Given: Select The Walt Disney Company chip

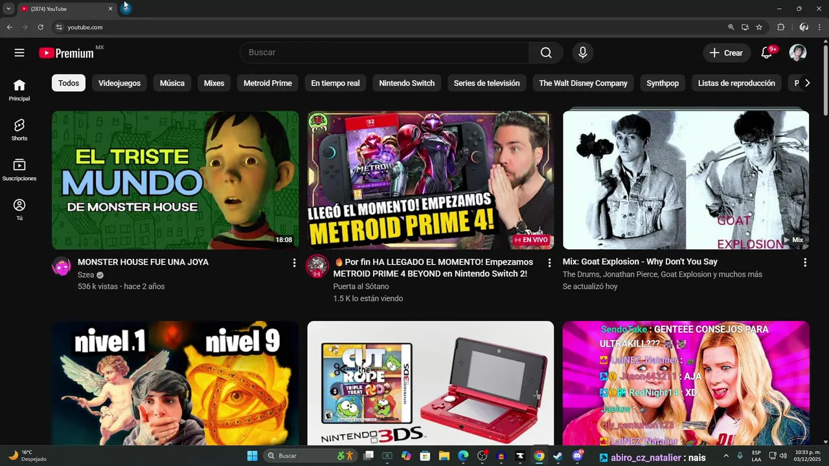Looking at the screenshot, I should (x=584, y=83).
